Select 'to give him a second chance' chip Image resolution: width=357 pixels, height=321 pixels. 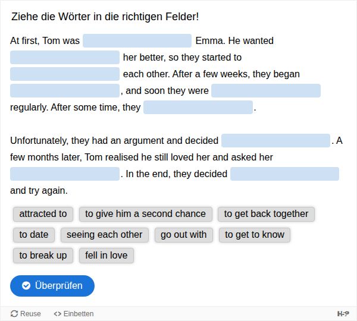coord(145,214)
